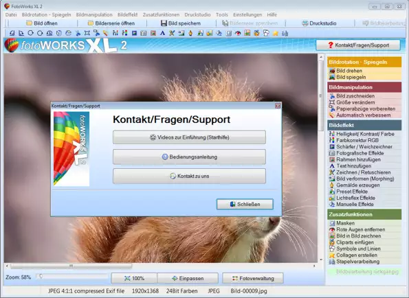Select Rote Augen entfernen in side panel
409x298 pixels.
click(x=360, y=229)
